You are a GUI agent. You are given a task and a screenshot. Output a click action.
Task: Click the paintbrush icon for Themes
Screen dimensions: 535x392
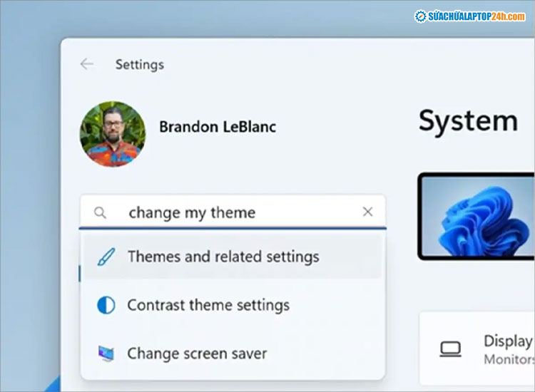click(106, 257)
